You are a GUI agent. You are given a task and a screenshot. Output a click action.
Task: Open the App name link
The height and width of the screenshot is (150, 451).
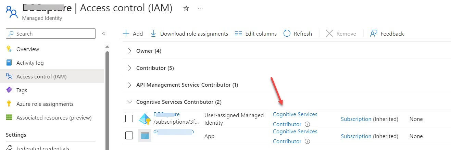pos(174,132)
